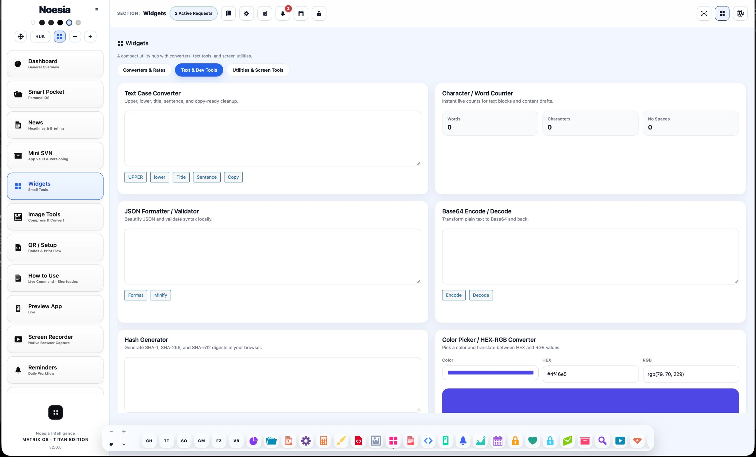Click the move arrows icon in sidebar
This screenshot has width=756, height=457.
21,37
